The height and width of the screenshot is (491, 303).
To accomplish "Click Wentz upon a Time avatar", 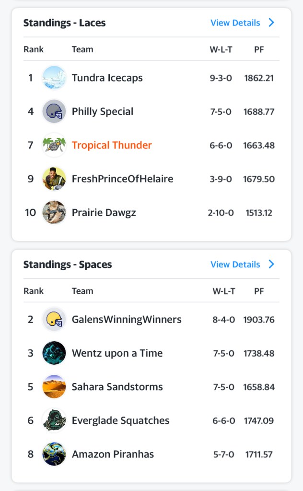I will pos(54,353).
